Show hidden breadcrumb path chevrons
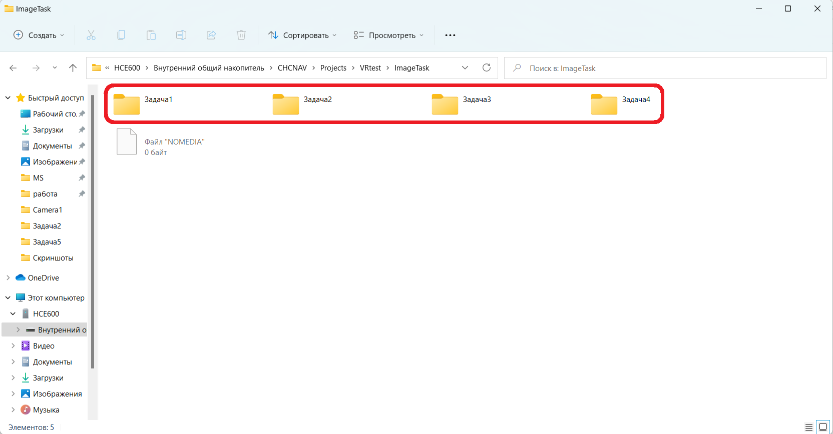Viewport: 833px width, 434px height. click(x=107, y=68)
